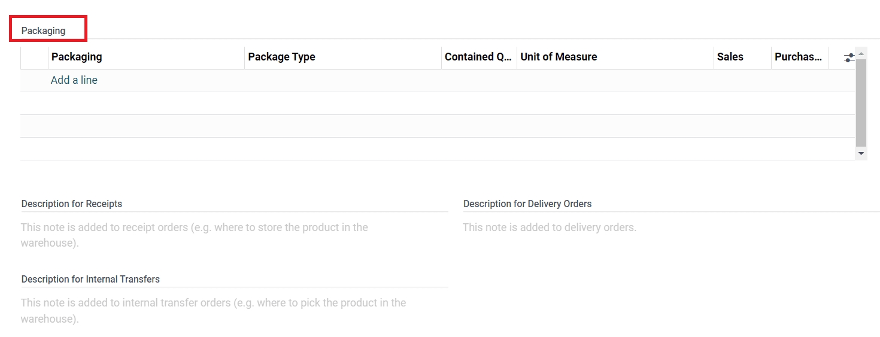
Task: Click the blank header cell before Packaging
Action: (x=34, y=57)
